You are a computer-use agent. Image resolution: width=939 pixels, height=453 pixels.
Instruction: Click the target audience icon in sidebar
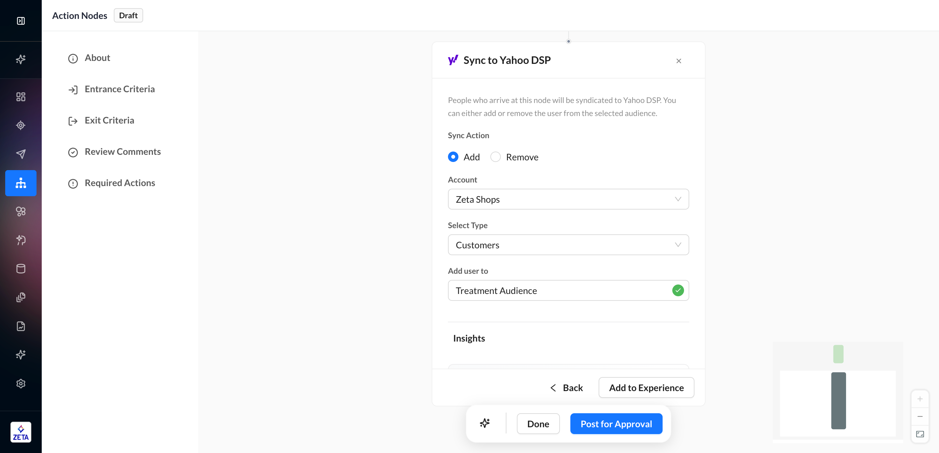point(21,125)
